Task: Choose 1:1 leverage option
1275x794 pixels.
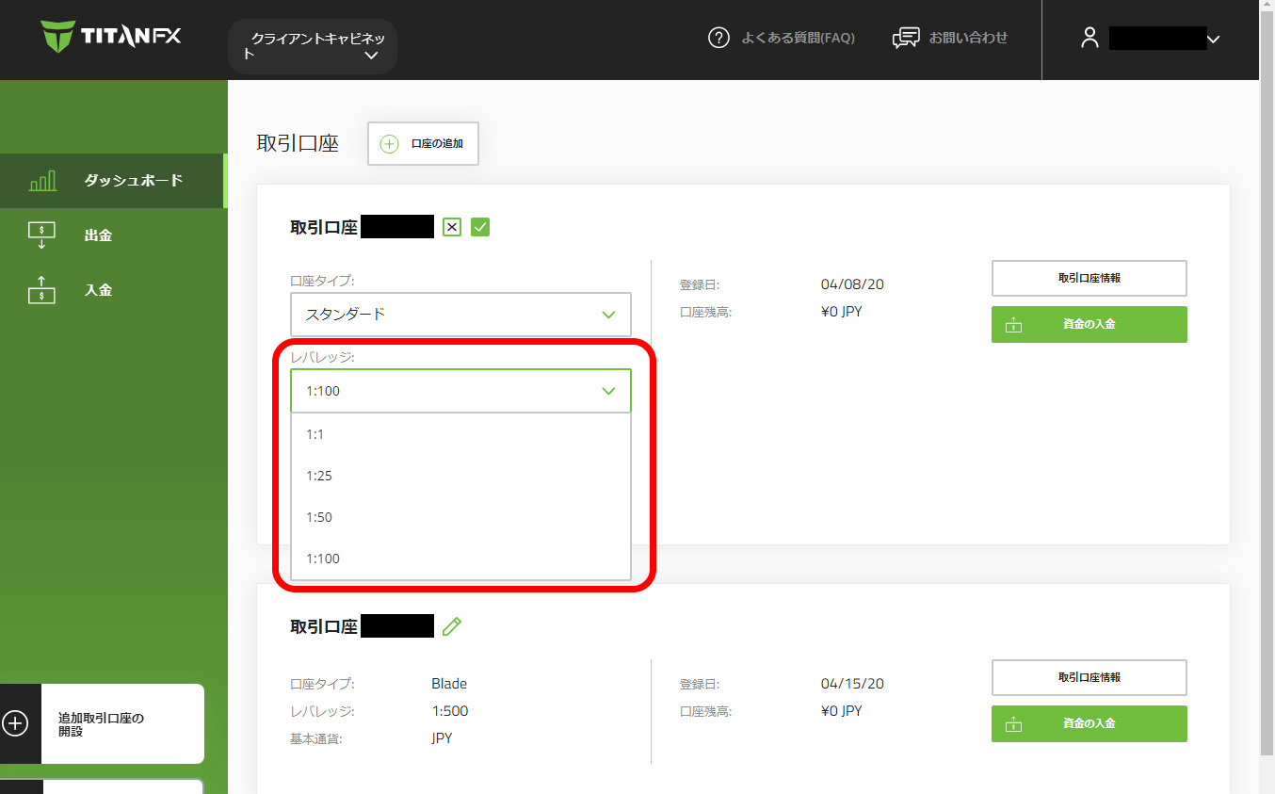Action: coord(460,434)
